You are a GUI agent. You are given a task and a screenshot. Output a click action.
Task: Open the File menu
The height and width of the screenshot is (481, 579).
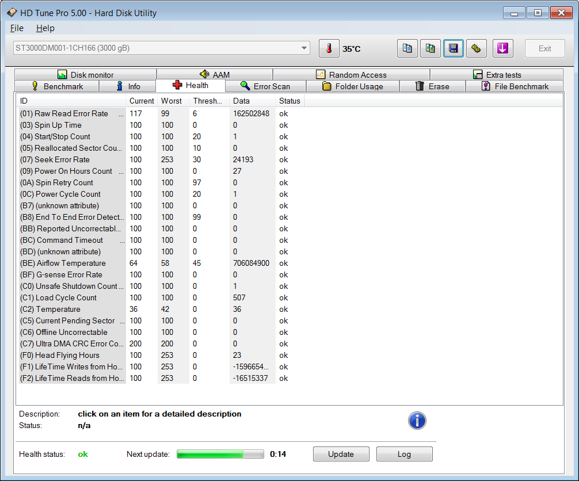(x=17, y=28)
